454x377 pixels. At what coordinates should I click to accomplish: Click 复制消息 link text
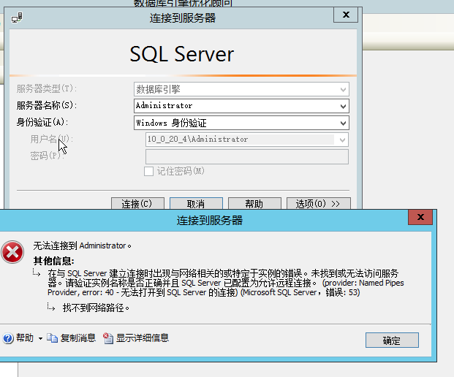[x=78, y=338]
